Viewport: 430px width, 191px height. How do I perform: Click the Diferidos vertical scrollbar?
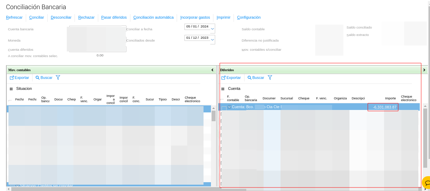[425, 138]
